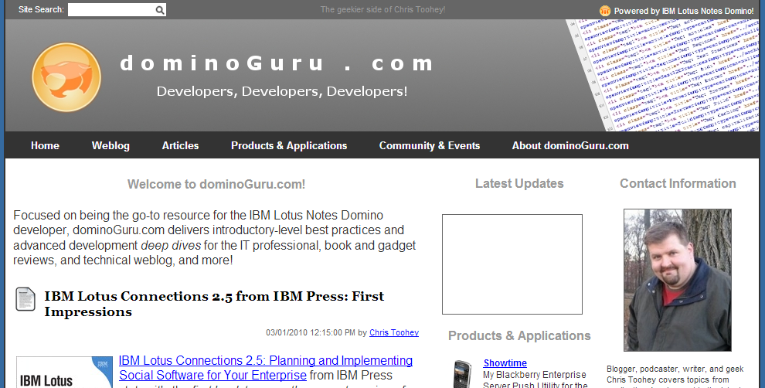Click the orange dominoGuru logo
765x388 pixels.
tap(66, 77)
